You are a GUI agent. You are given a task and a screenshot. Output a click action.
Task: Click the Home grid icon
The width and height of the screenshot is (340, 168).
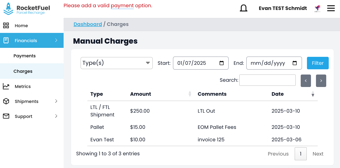click(x=6, y=25)
